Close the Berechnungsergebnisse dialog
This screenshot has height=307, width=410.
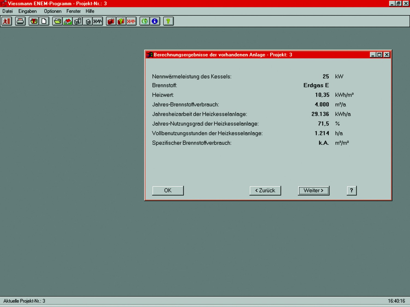click(x=386, y=55)
